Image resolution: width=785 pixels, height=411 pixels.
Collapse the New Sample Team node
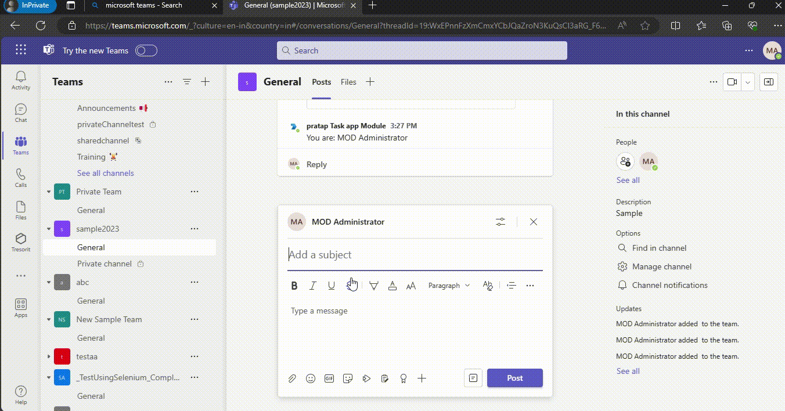pos(49,319)
